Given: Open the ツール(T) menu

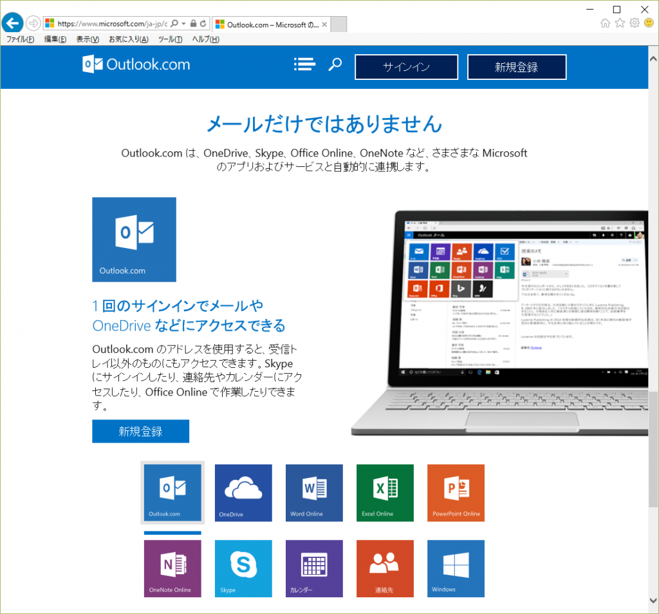Looking at the screenshot, I should pyautogui.click(x=170, y=39).
